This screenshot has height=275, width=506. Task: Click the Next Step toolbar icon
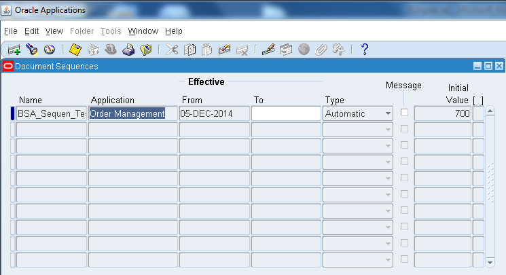pyautogui.click(x=93, y=50)
